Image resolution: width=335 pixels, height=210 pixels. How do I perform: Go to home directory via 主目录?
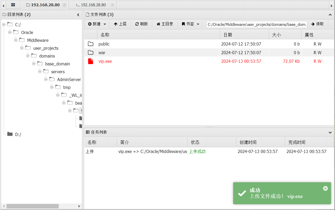pos(165,24)
